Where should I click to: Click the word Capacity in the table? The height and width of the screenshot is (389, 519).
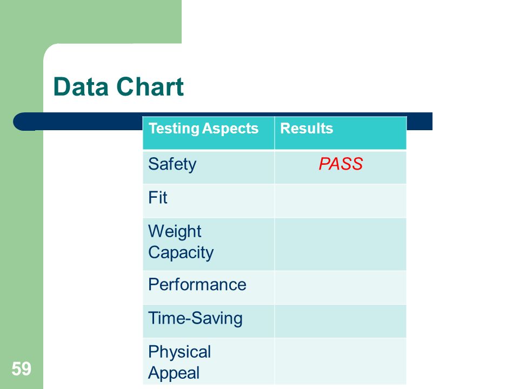tap(181, 253)
